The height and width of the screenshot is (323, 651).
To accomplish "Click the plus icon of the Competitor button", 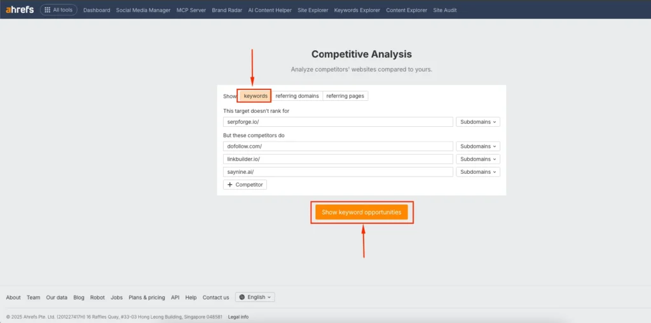I will coord(230,185).
